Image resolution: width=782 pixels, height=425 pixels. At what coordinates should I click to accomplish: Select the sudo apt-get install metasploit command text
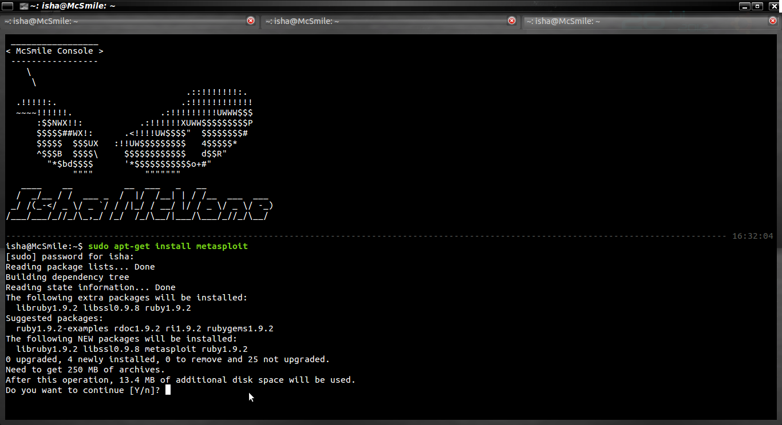(168, 246)
